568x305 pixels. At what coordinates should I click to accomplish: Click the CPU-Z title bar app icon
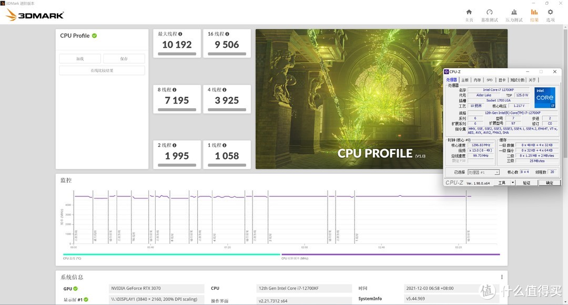tap(447, 71)
